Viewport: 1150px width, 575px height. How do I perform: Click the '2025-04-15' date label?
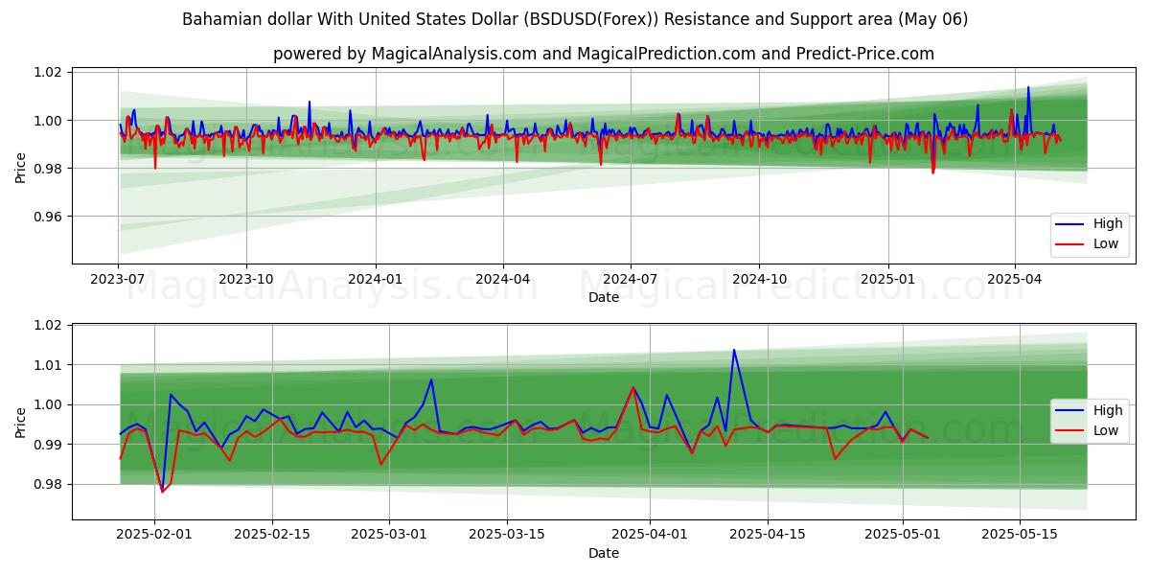[768, 535]
